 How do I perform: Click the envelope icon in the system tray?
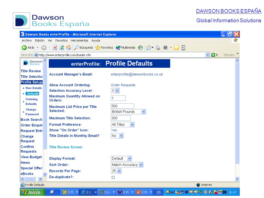tap(167, 192)
